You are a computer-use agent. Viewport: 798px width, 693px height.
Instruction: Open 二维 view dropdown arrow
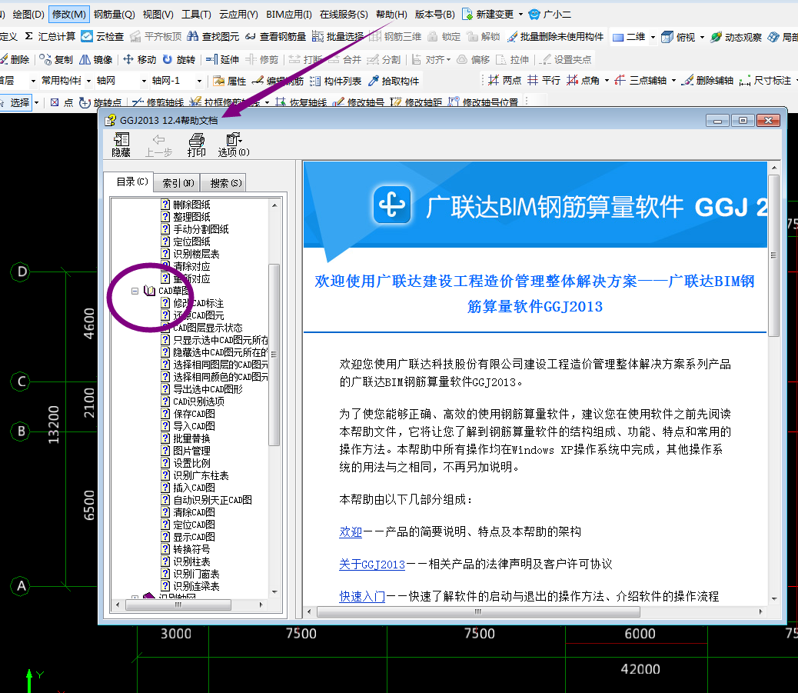point(653,37)
